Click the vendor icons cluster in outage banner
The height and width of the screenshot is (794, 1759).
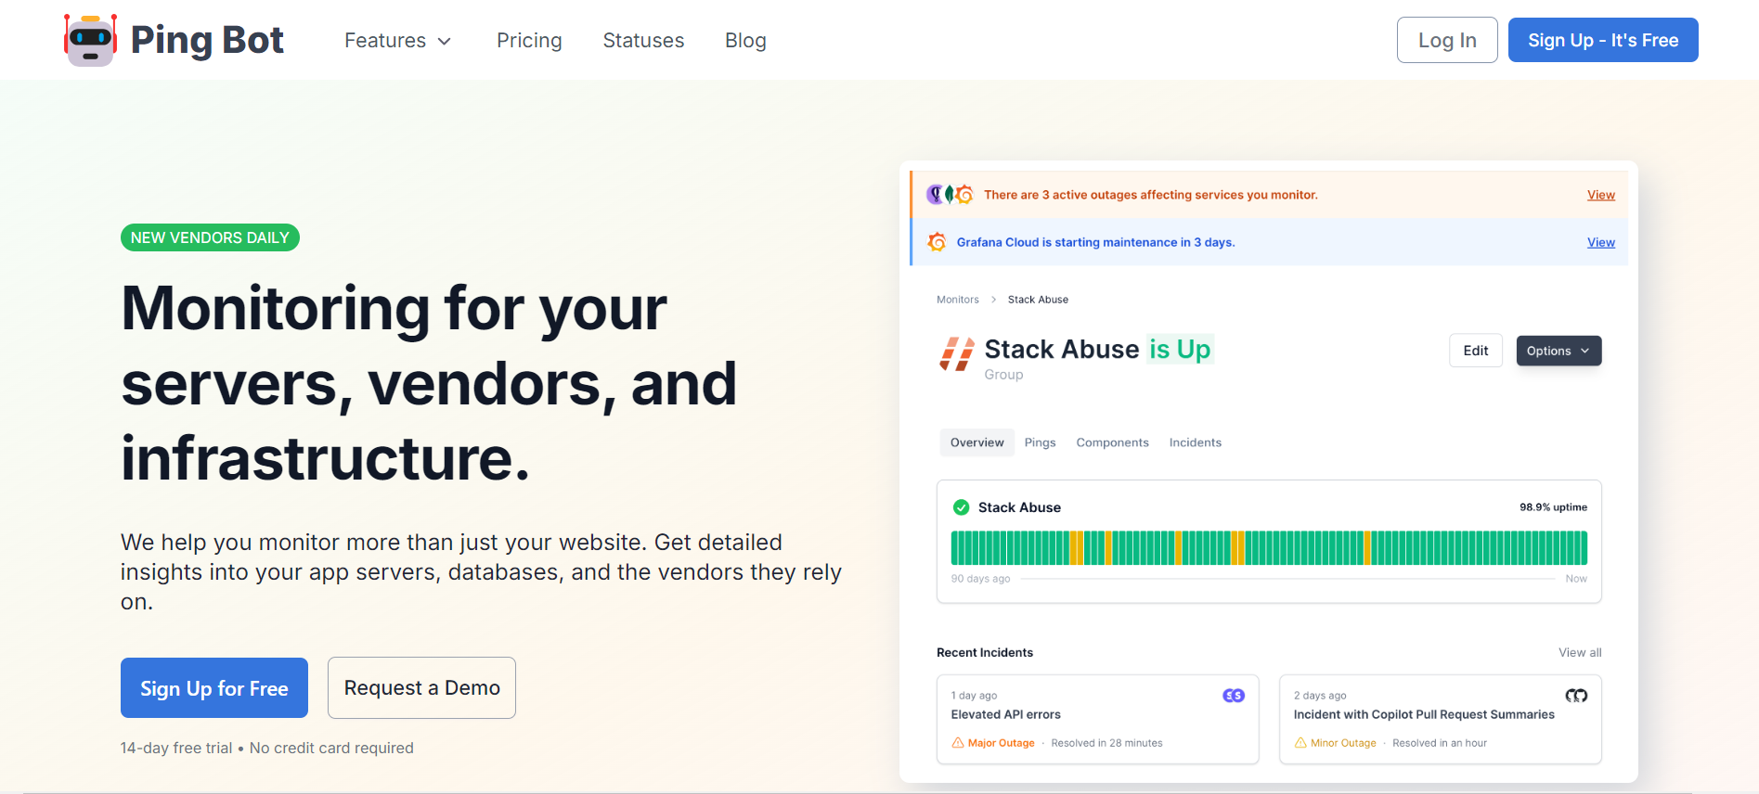click(950, 195)
